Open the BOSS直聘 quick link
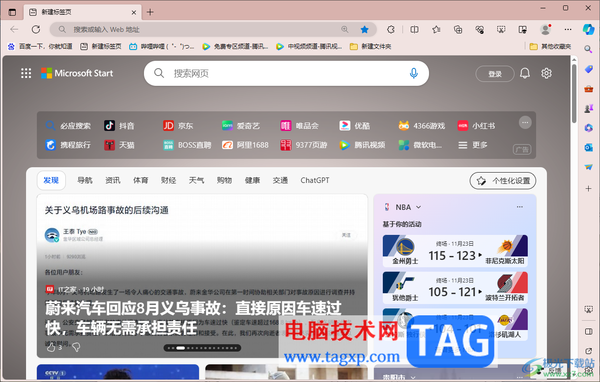This screenshot has height=382, width=600. coord(187,145)
